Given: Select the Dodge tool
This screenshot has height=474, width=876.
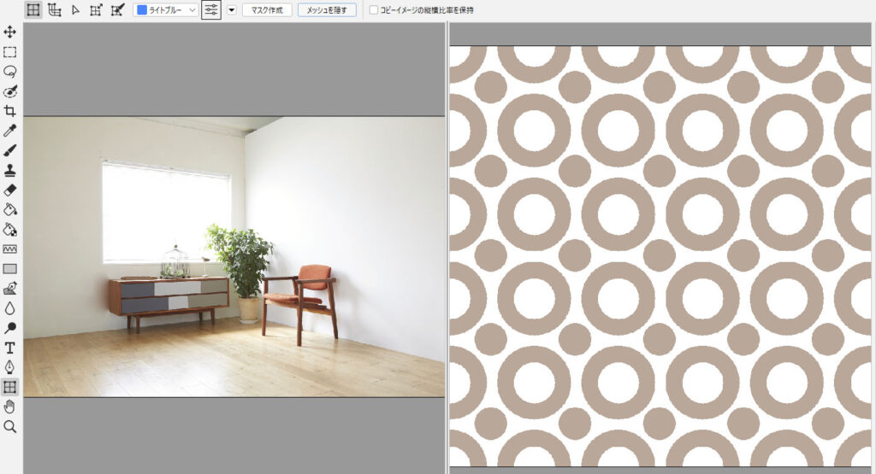Looking at the screenshot, I should pyautogui.click(x=10, y=328).
